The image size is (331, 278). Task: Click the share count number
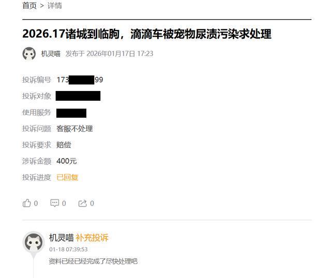[92, 203]
